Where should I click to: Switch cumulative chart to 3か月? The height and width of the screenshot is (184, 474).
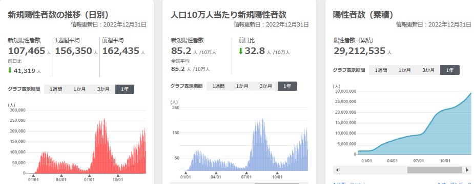coord(428,70)
